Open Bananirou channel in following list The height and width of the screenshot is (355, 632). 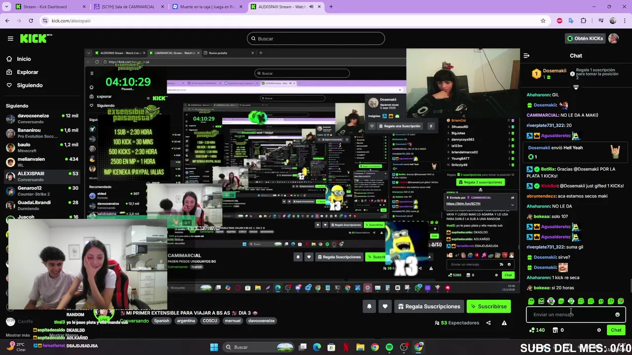pyautogui.click(x=41, y=133)
